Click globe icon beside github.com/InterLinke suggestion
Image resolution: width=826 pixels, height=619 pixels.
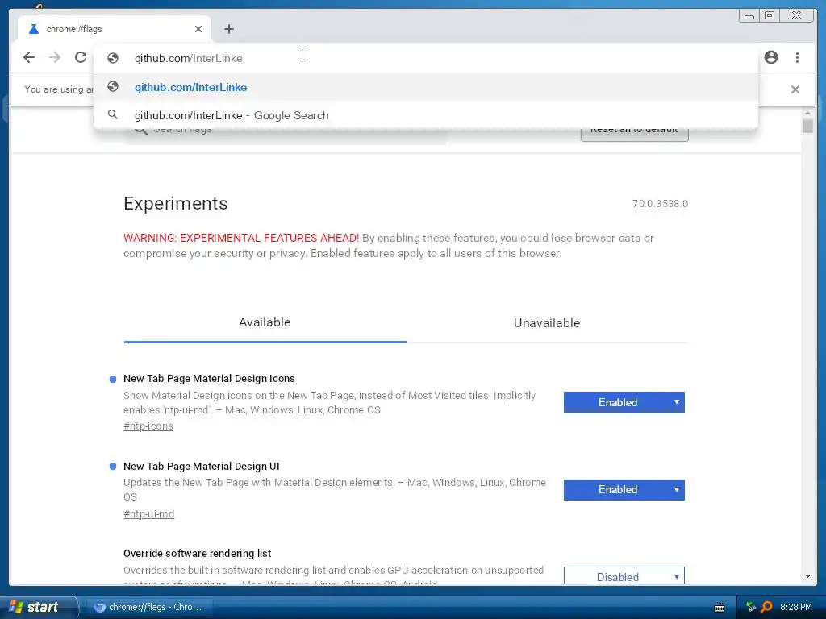coord(113,86)
